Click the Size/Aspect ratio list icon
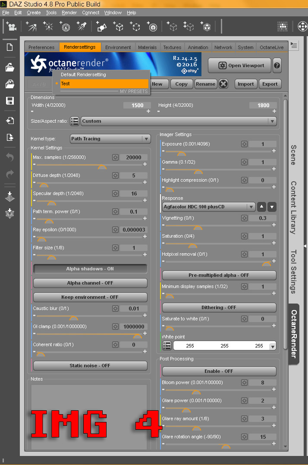 click(x=75, y=121)
